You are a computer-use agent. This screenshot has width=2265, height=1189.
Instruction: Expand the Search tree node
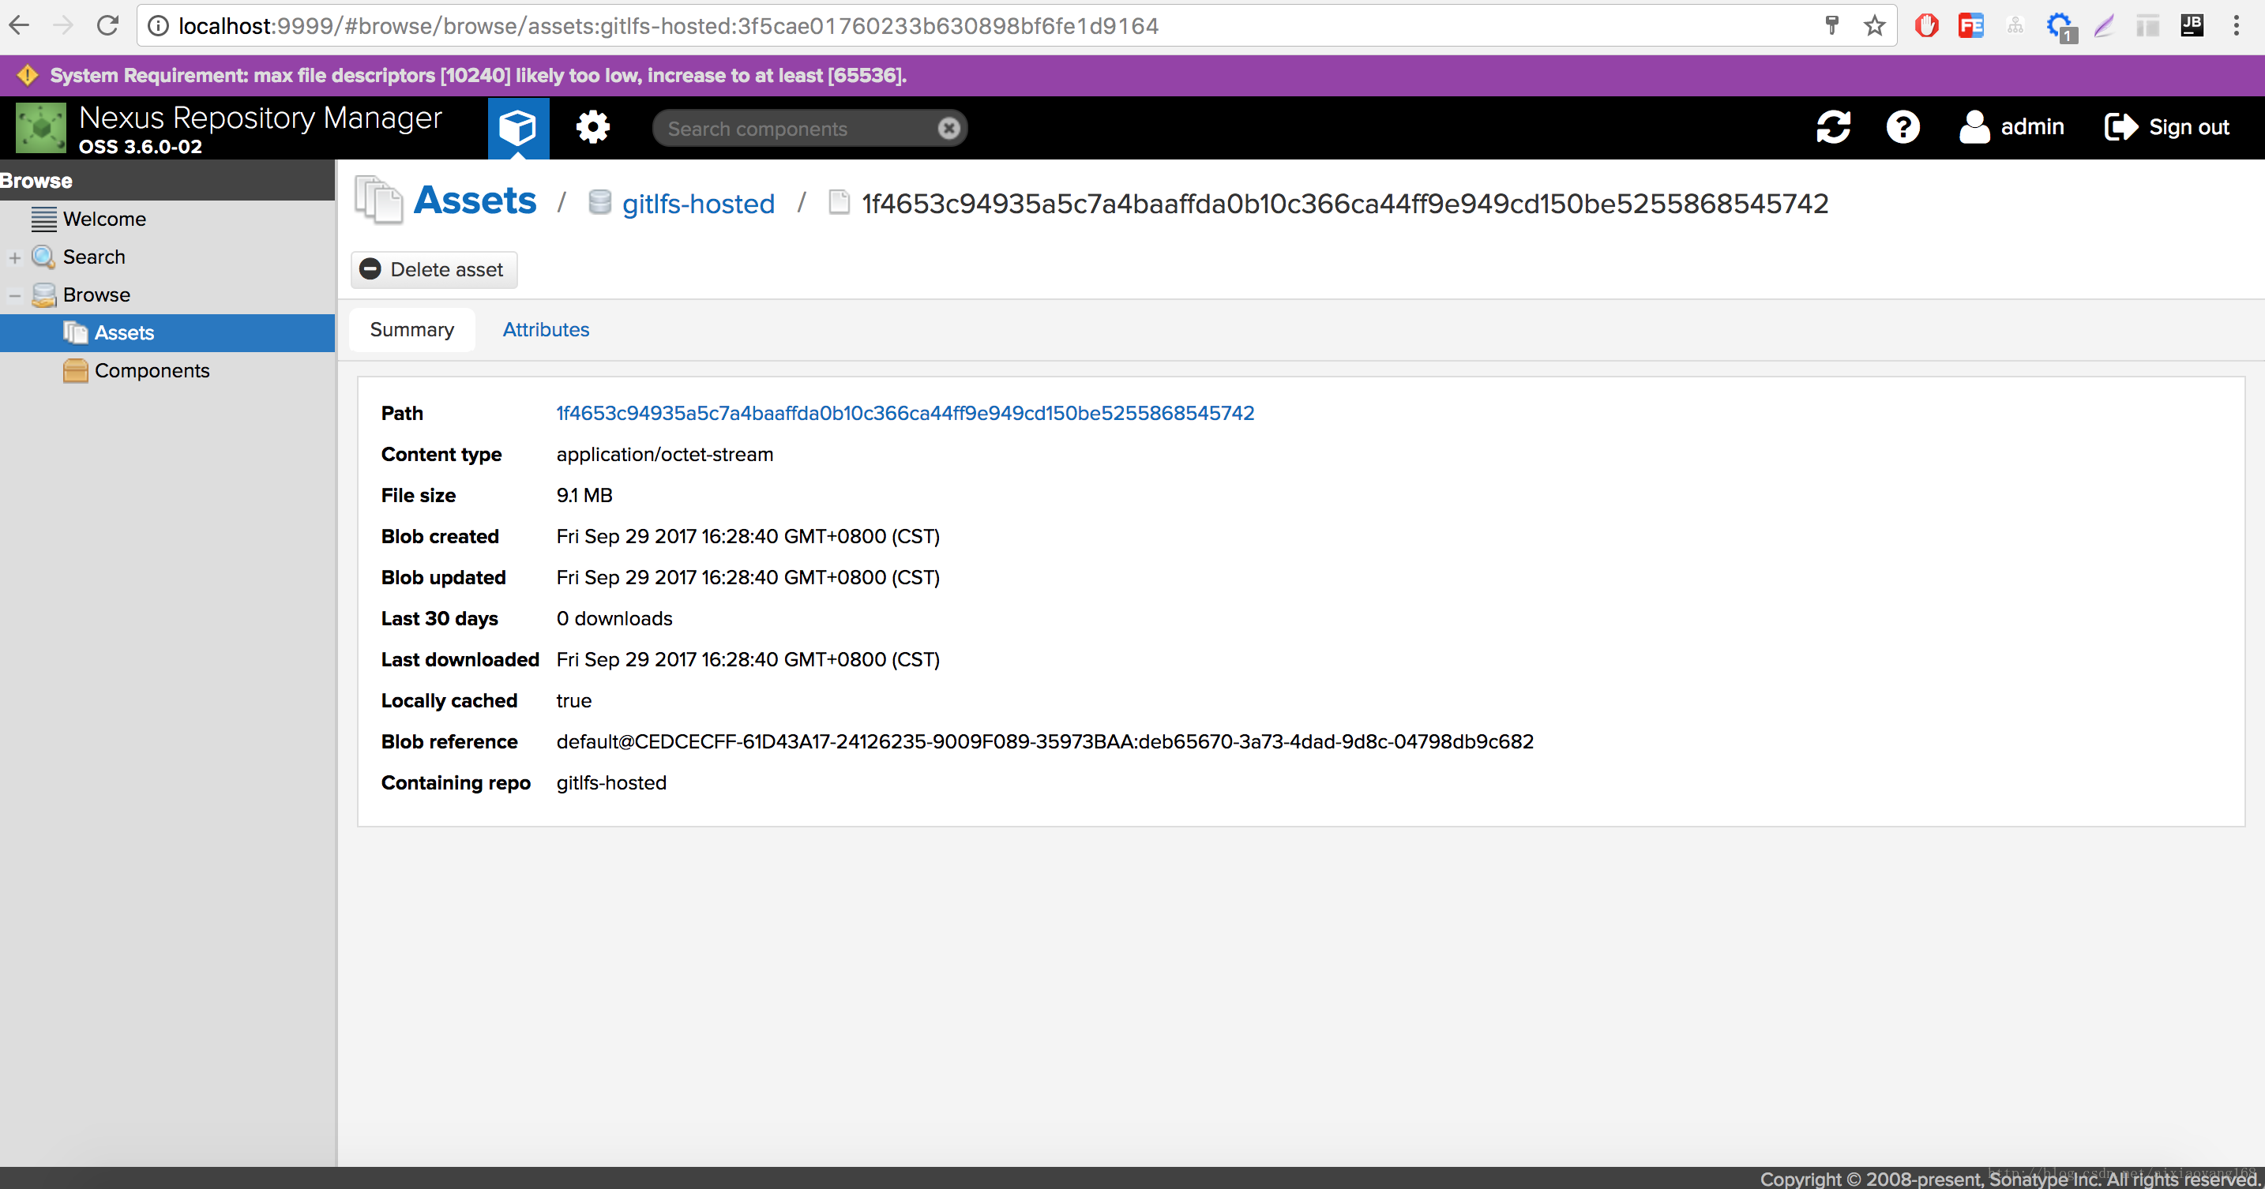[x=15, y=258]
